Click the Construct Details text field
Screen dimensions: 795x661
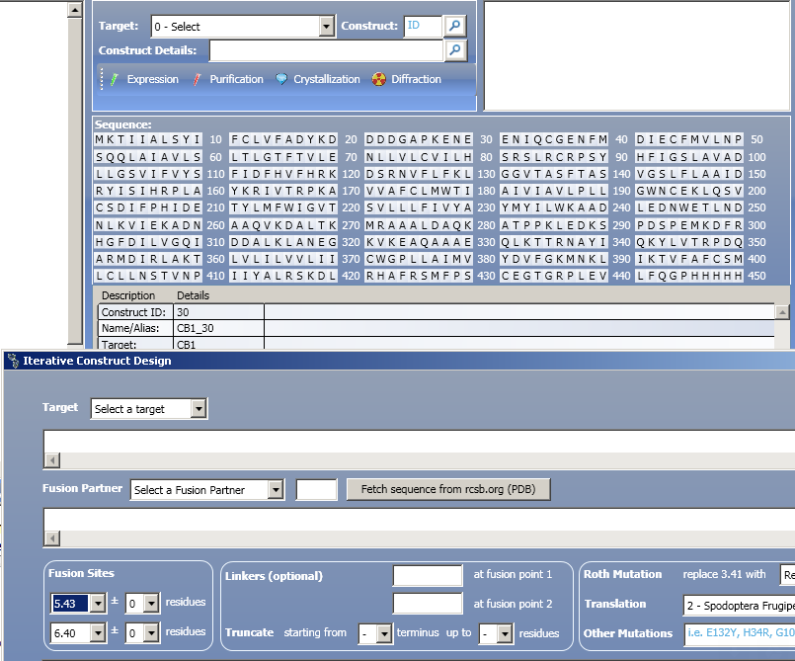(327, 50)
